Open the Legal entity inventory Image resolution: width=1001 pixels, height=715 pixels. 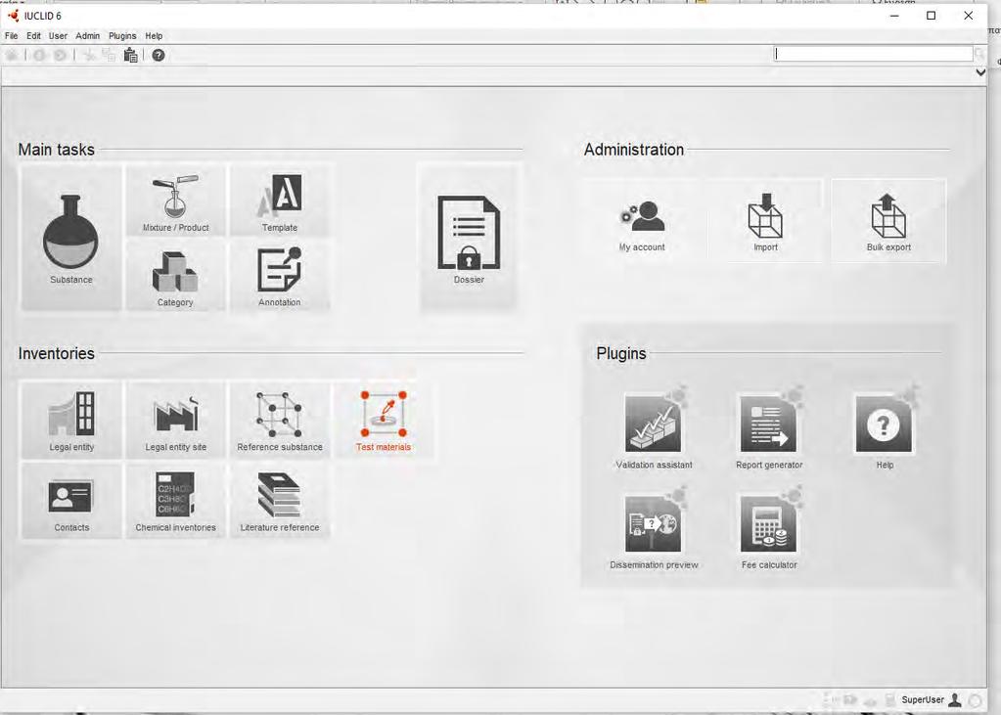click(x=71, y=420)
